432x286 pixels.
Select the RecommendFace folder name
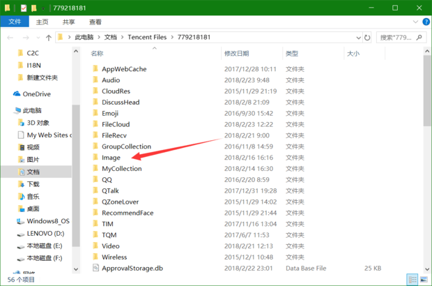point(128,213)
